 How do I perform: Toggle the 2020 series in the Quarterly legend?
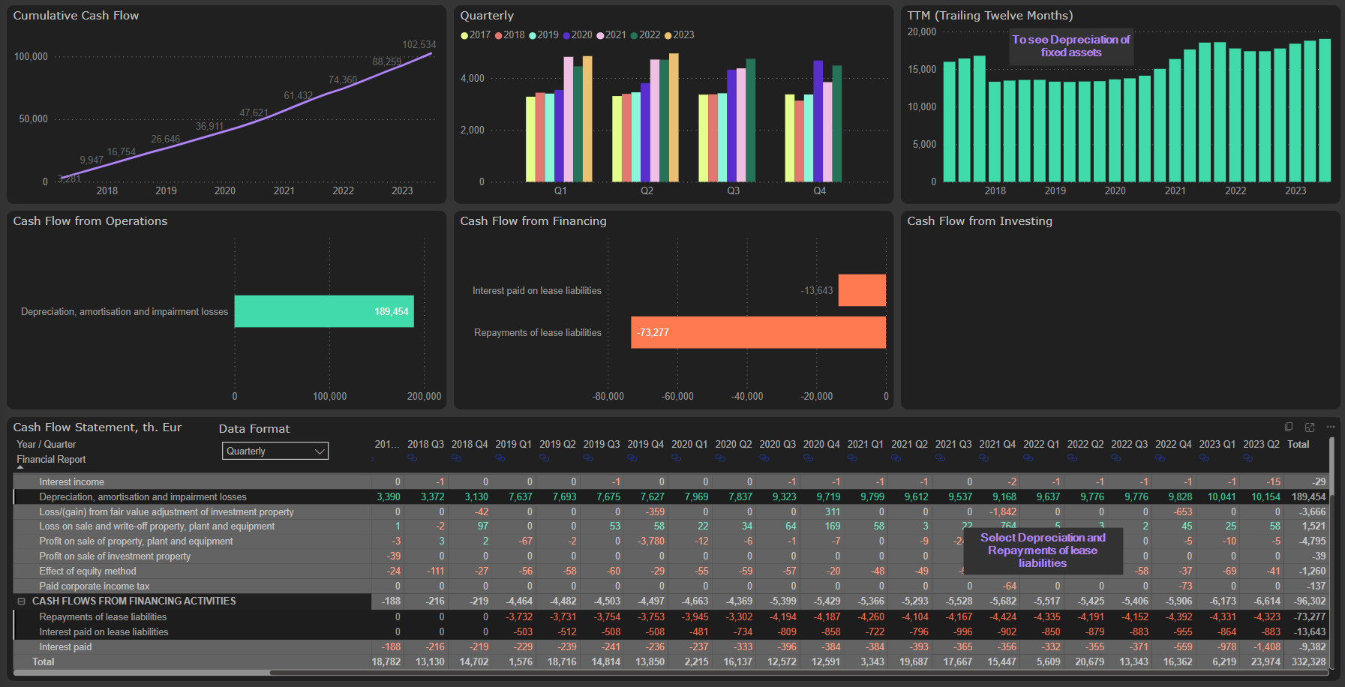coord(578,35)
